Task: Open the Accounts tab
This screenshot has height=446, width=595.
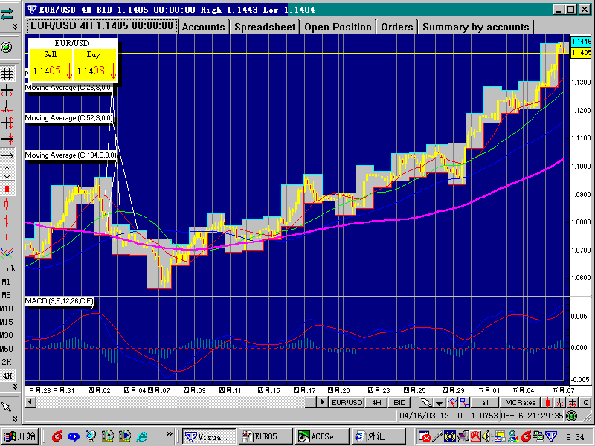Action: point(204,27)
